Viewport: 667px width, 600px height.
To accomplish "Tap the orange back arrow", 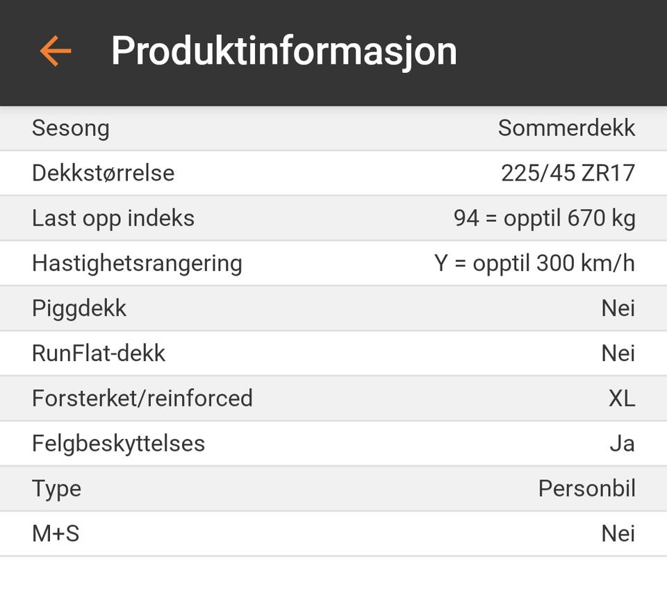I will pyautogui.click(x=56, y=51).
